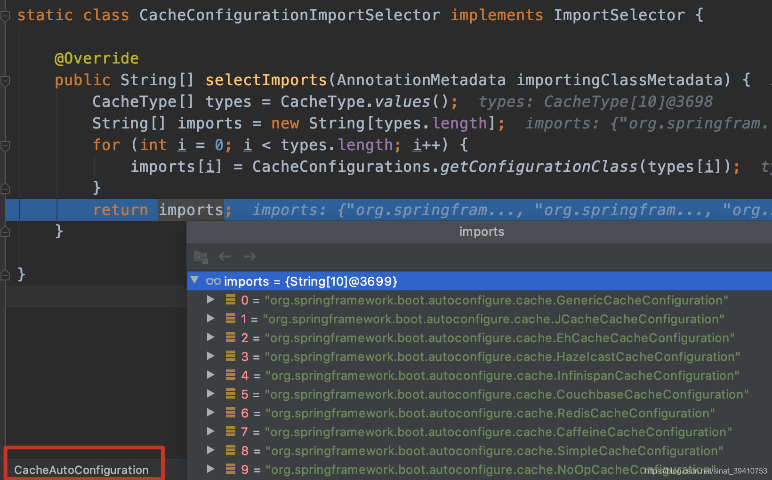Click the array element icon for index 7
Image resolution: width=772 pixels, height=480 pixels.
[x=231, y=431]
